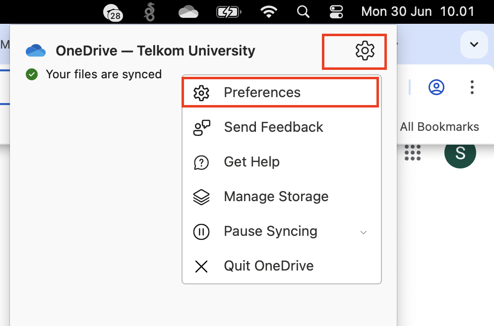Open the Wi-Fi status menu
This screenshot has width=494, height=326.
click(269, 11)
